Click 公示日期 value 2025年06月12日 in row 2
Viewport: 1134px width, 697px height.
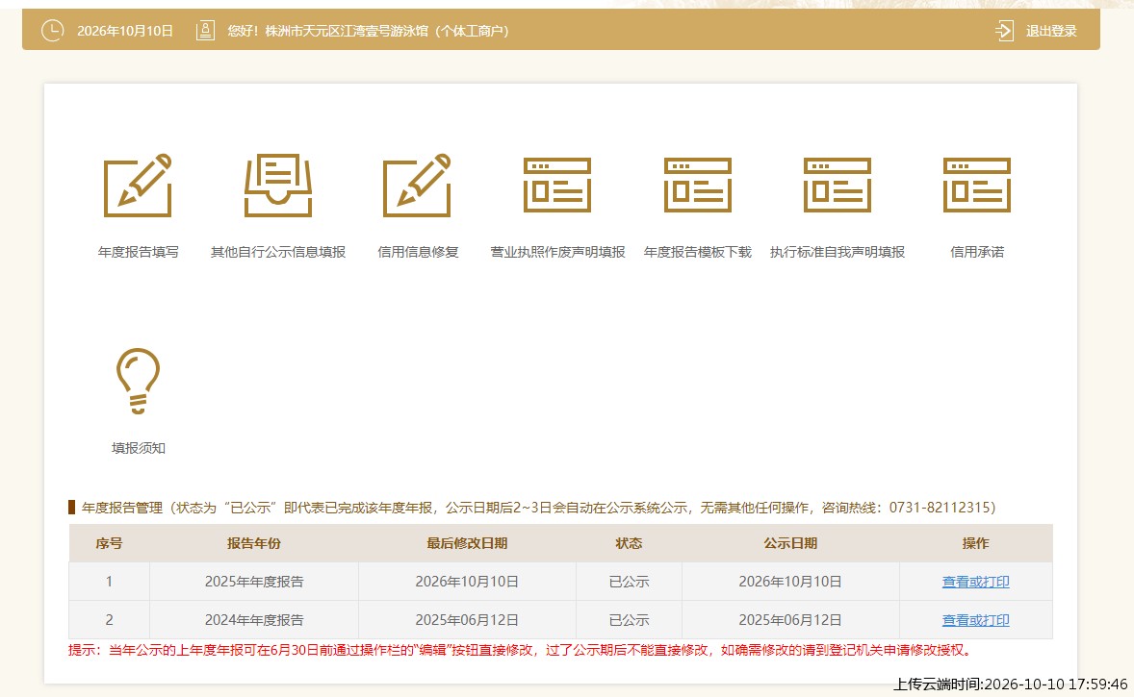[x=790, y=620]
